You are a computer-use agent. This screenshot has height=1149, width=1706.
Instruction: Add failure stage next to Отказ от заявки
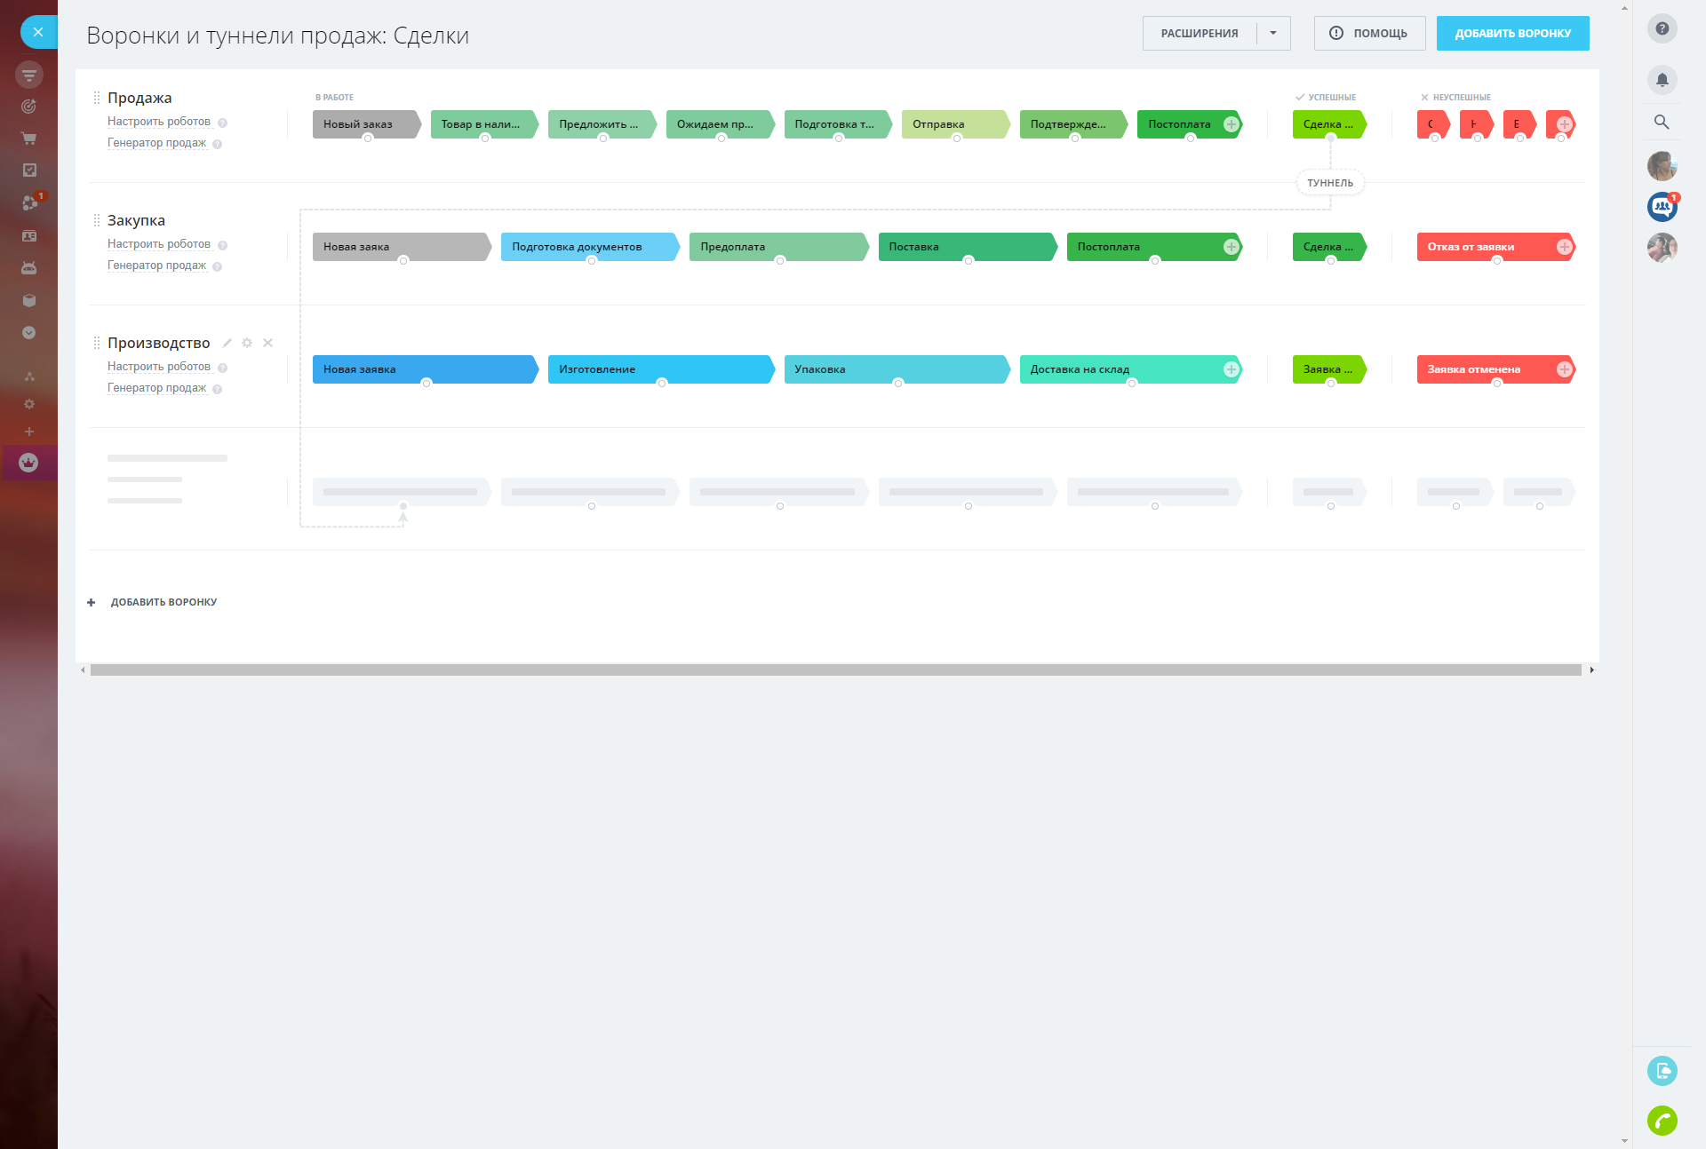coord(1564,247)
